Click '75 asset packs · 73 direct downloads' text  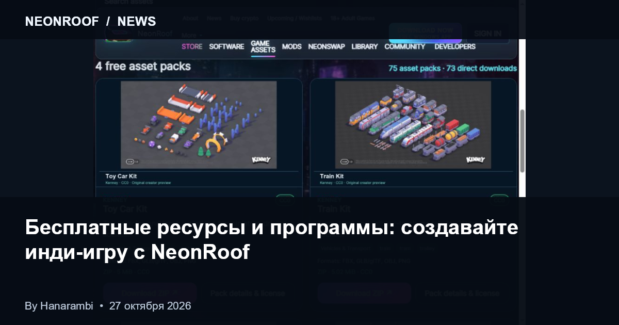(452, 68)
